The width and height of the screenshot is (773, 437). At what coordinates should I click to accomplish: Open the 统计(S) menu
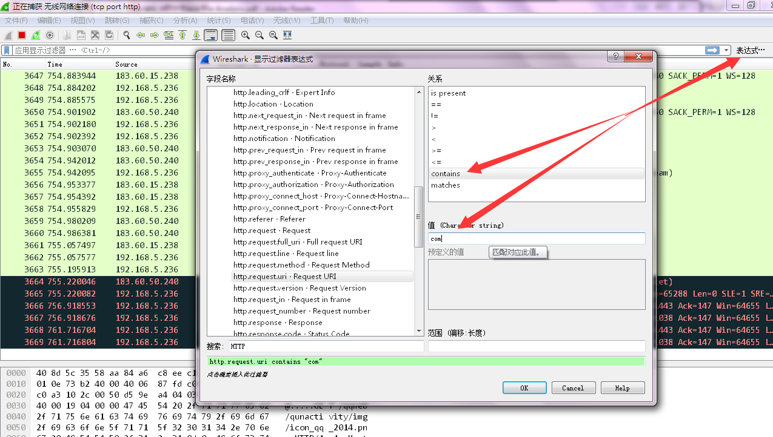(219, 21)
